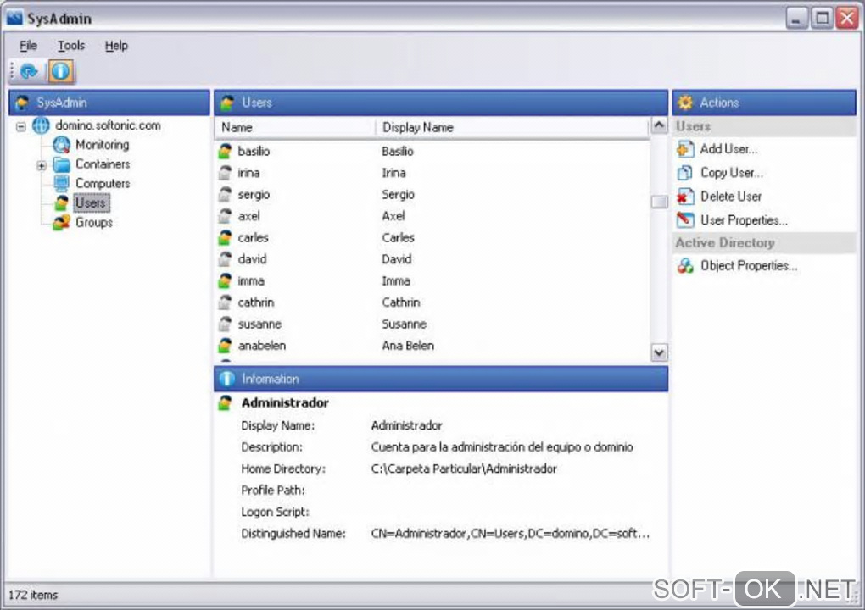
Task: Select the user name basilio
Action: 254,151
